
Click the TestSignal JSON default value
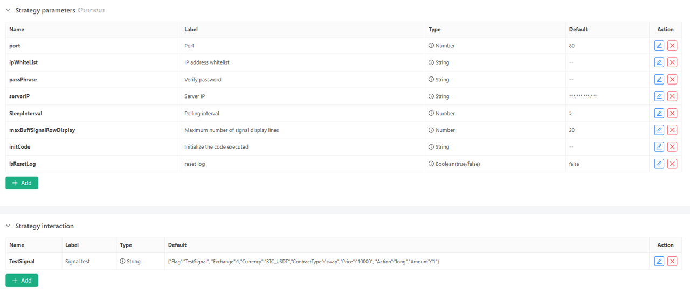pyautogui.click(x=303, y=261)
